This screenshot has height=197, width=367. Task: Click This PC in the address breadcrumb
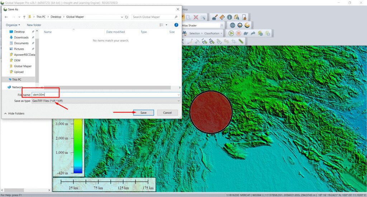tap(41, 17)
